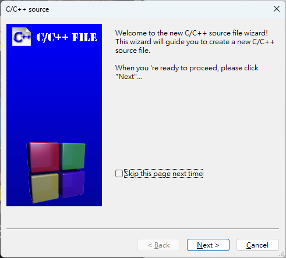The image size is (286, 258).
Task: Close the C/C++ source dialog
Action: [x=277, y=9]
